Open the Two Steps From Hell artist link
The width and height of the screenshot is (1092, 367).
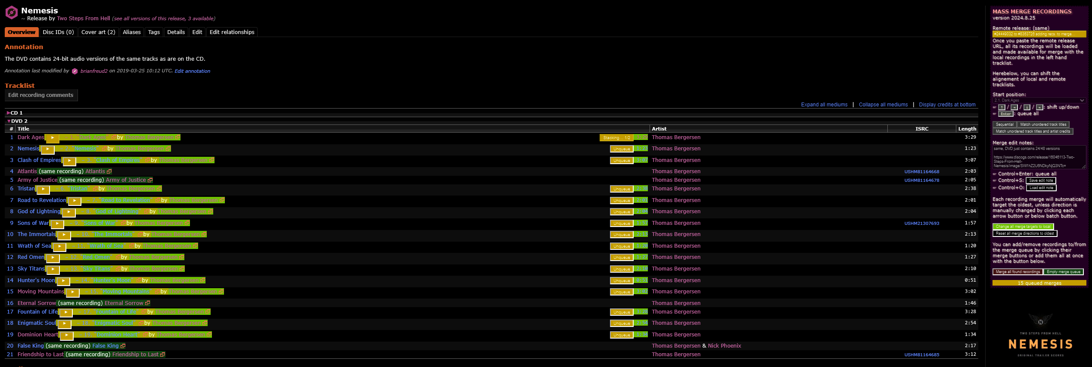click(84, 19)
